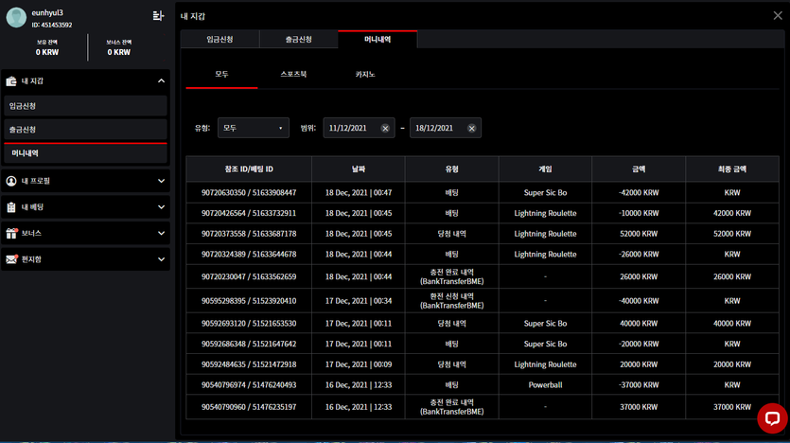Select reference ID 90720230047 / 51633562659
This screenshot has width=790, height=443.
coord(249,276)
